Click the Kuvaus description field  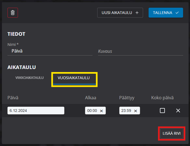click(140, 51)
